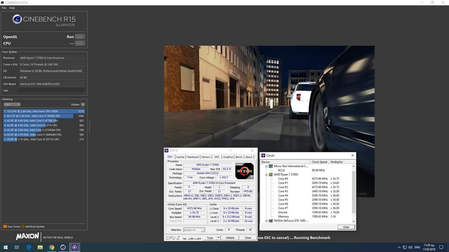
Task: Click the Clock Speed column header
Action: [x=320, y=162]
